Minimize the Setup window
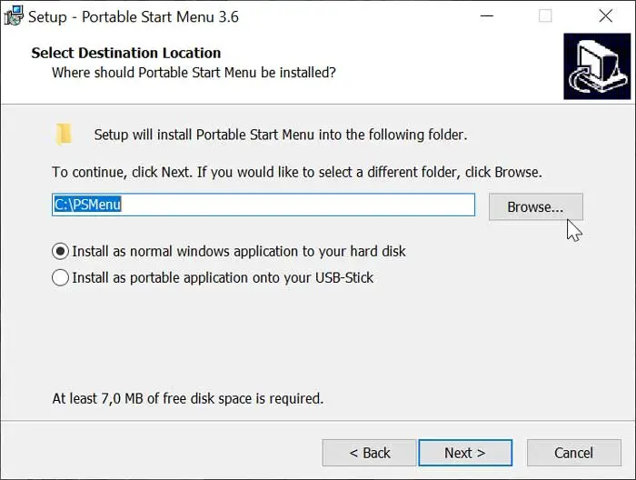The width and height of the screenshot is (636, 480). point(484,16)
